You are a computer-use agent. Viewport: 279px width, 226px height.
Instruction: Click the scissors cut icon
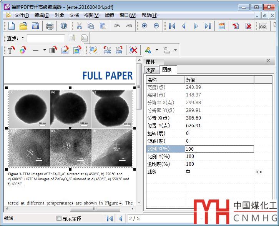point(79,26)
